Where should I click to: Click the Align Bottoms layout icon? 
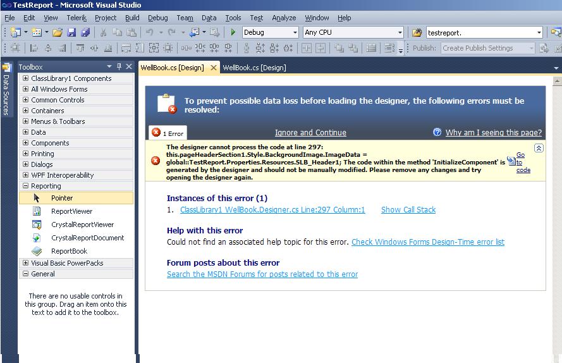(x=108, y=47)
